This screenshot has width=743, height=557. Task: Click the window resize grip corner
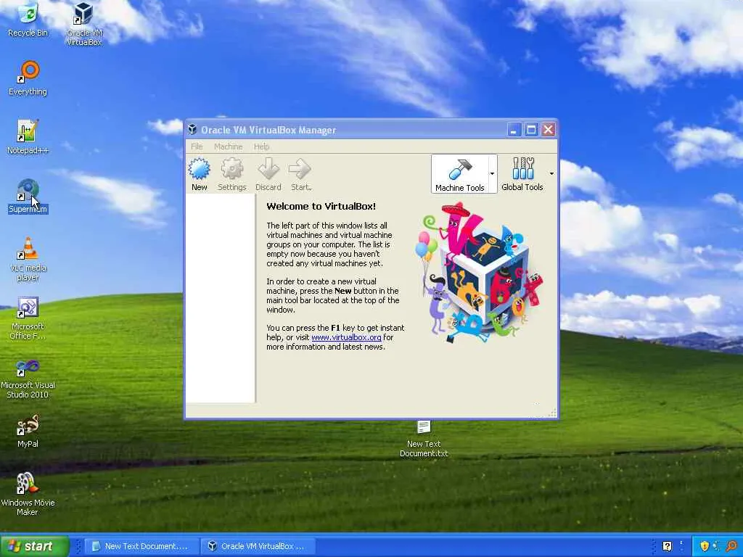(x=552, y=413)
